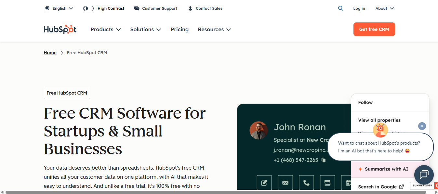Image resolution: width=438 pixels, height=194 pixels.
Task: Click the scrollbar right arrow
Action: (436, 192)
